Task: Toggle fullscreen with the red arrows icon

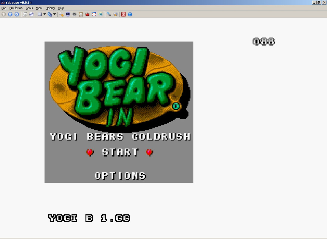Action: point(94,14)
